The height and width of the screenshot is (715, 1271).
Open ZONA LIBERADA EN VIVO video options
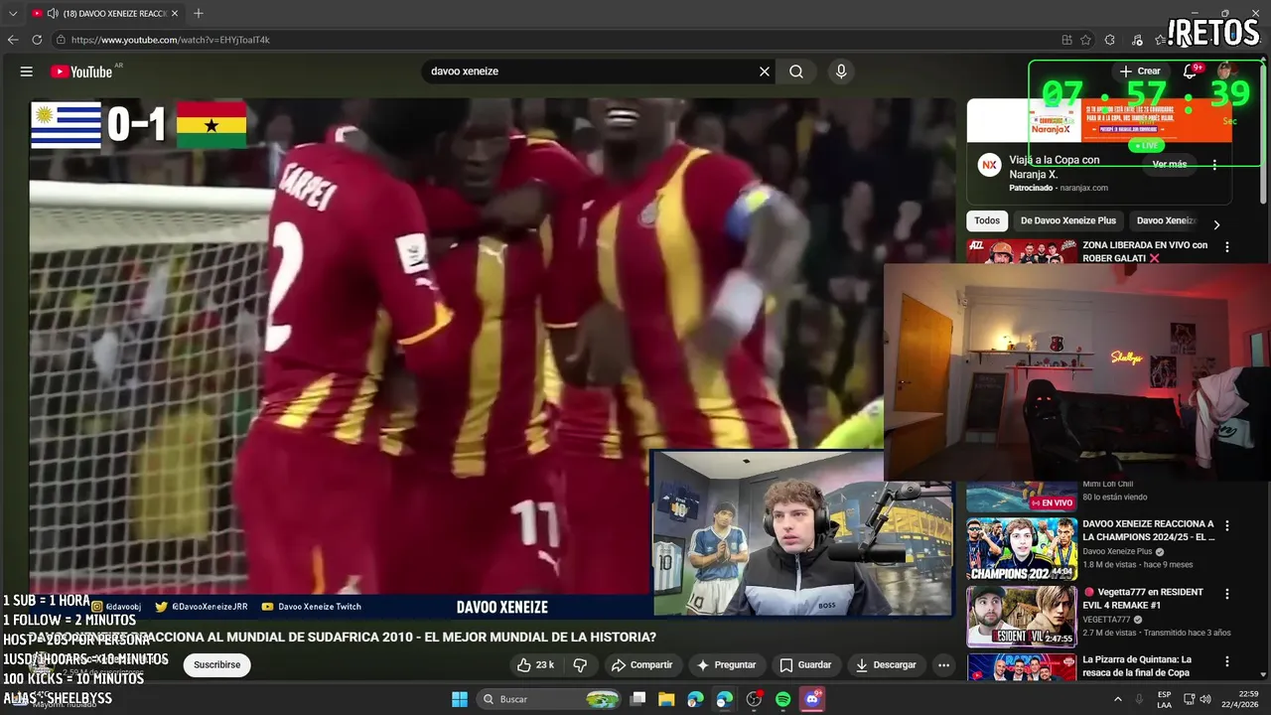[1226, 246]
